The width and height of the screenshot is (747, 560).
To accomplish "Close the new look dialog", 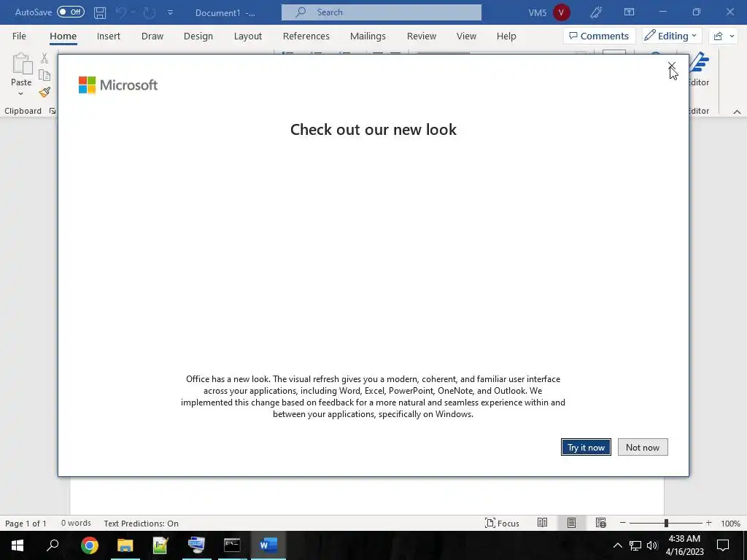I will pos(672,66).
